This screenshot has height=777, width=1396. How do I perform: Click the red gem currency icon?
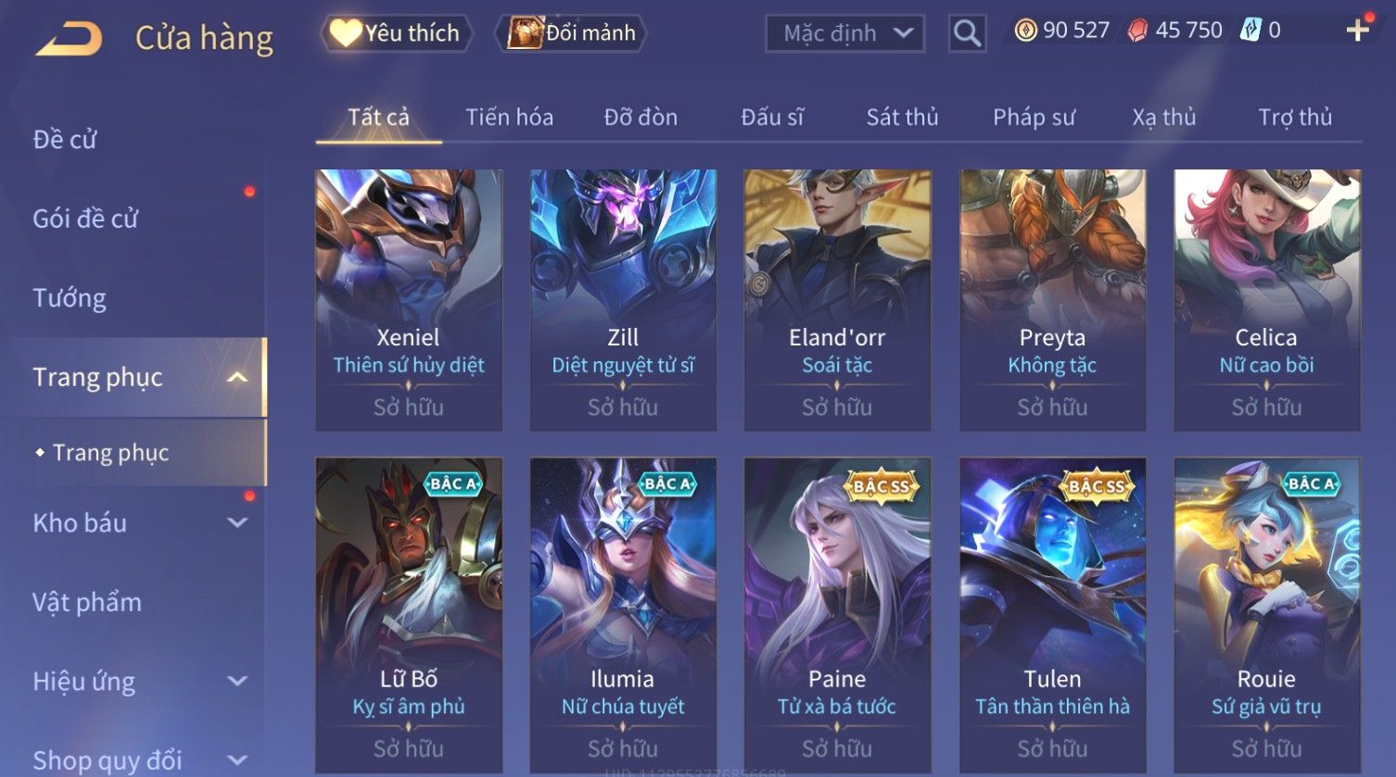[x=1137, y=31]
